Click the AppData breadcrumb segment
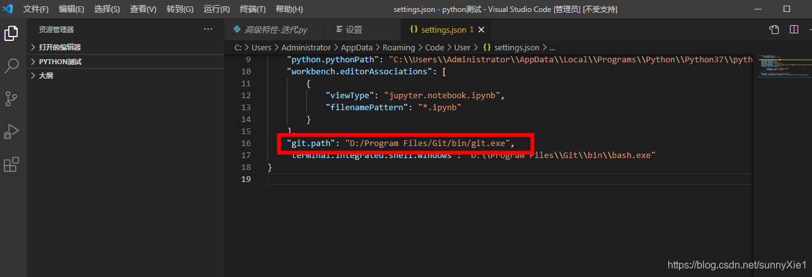The height and width of the screenshot is (277, 812). pyautogui.click(x=357, y=47)
